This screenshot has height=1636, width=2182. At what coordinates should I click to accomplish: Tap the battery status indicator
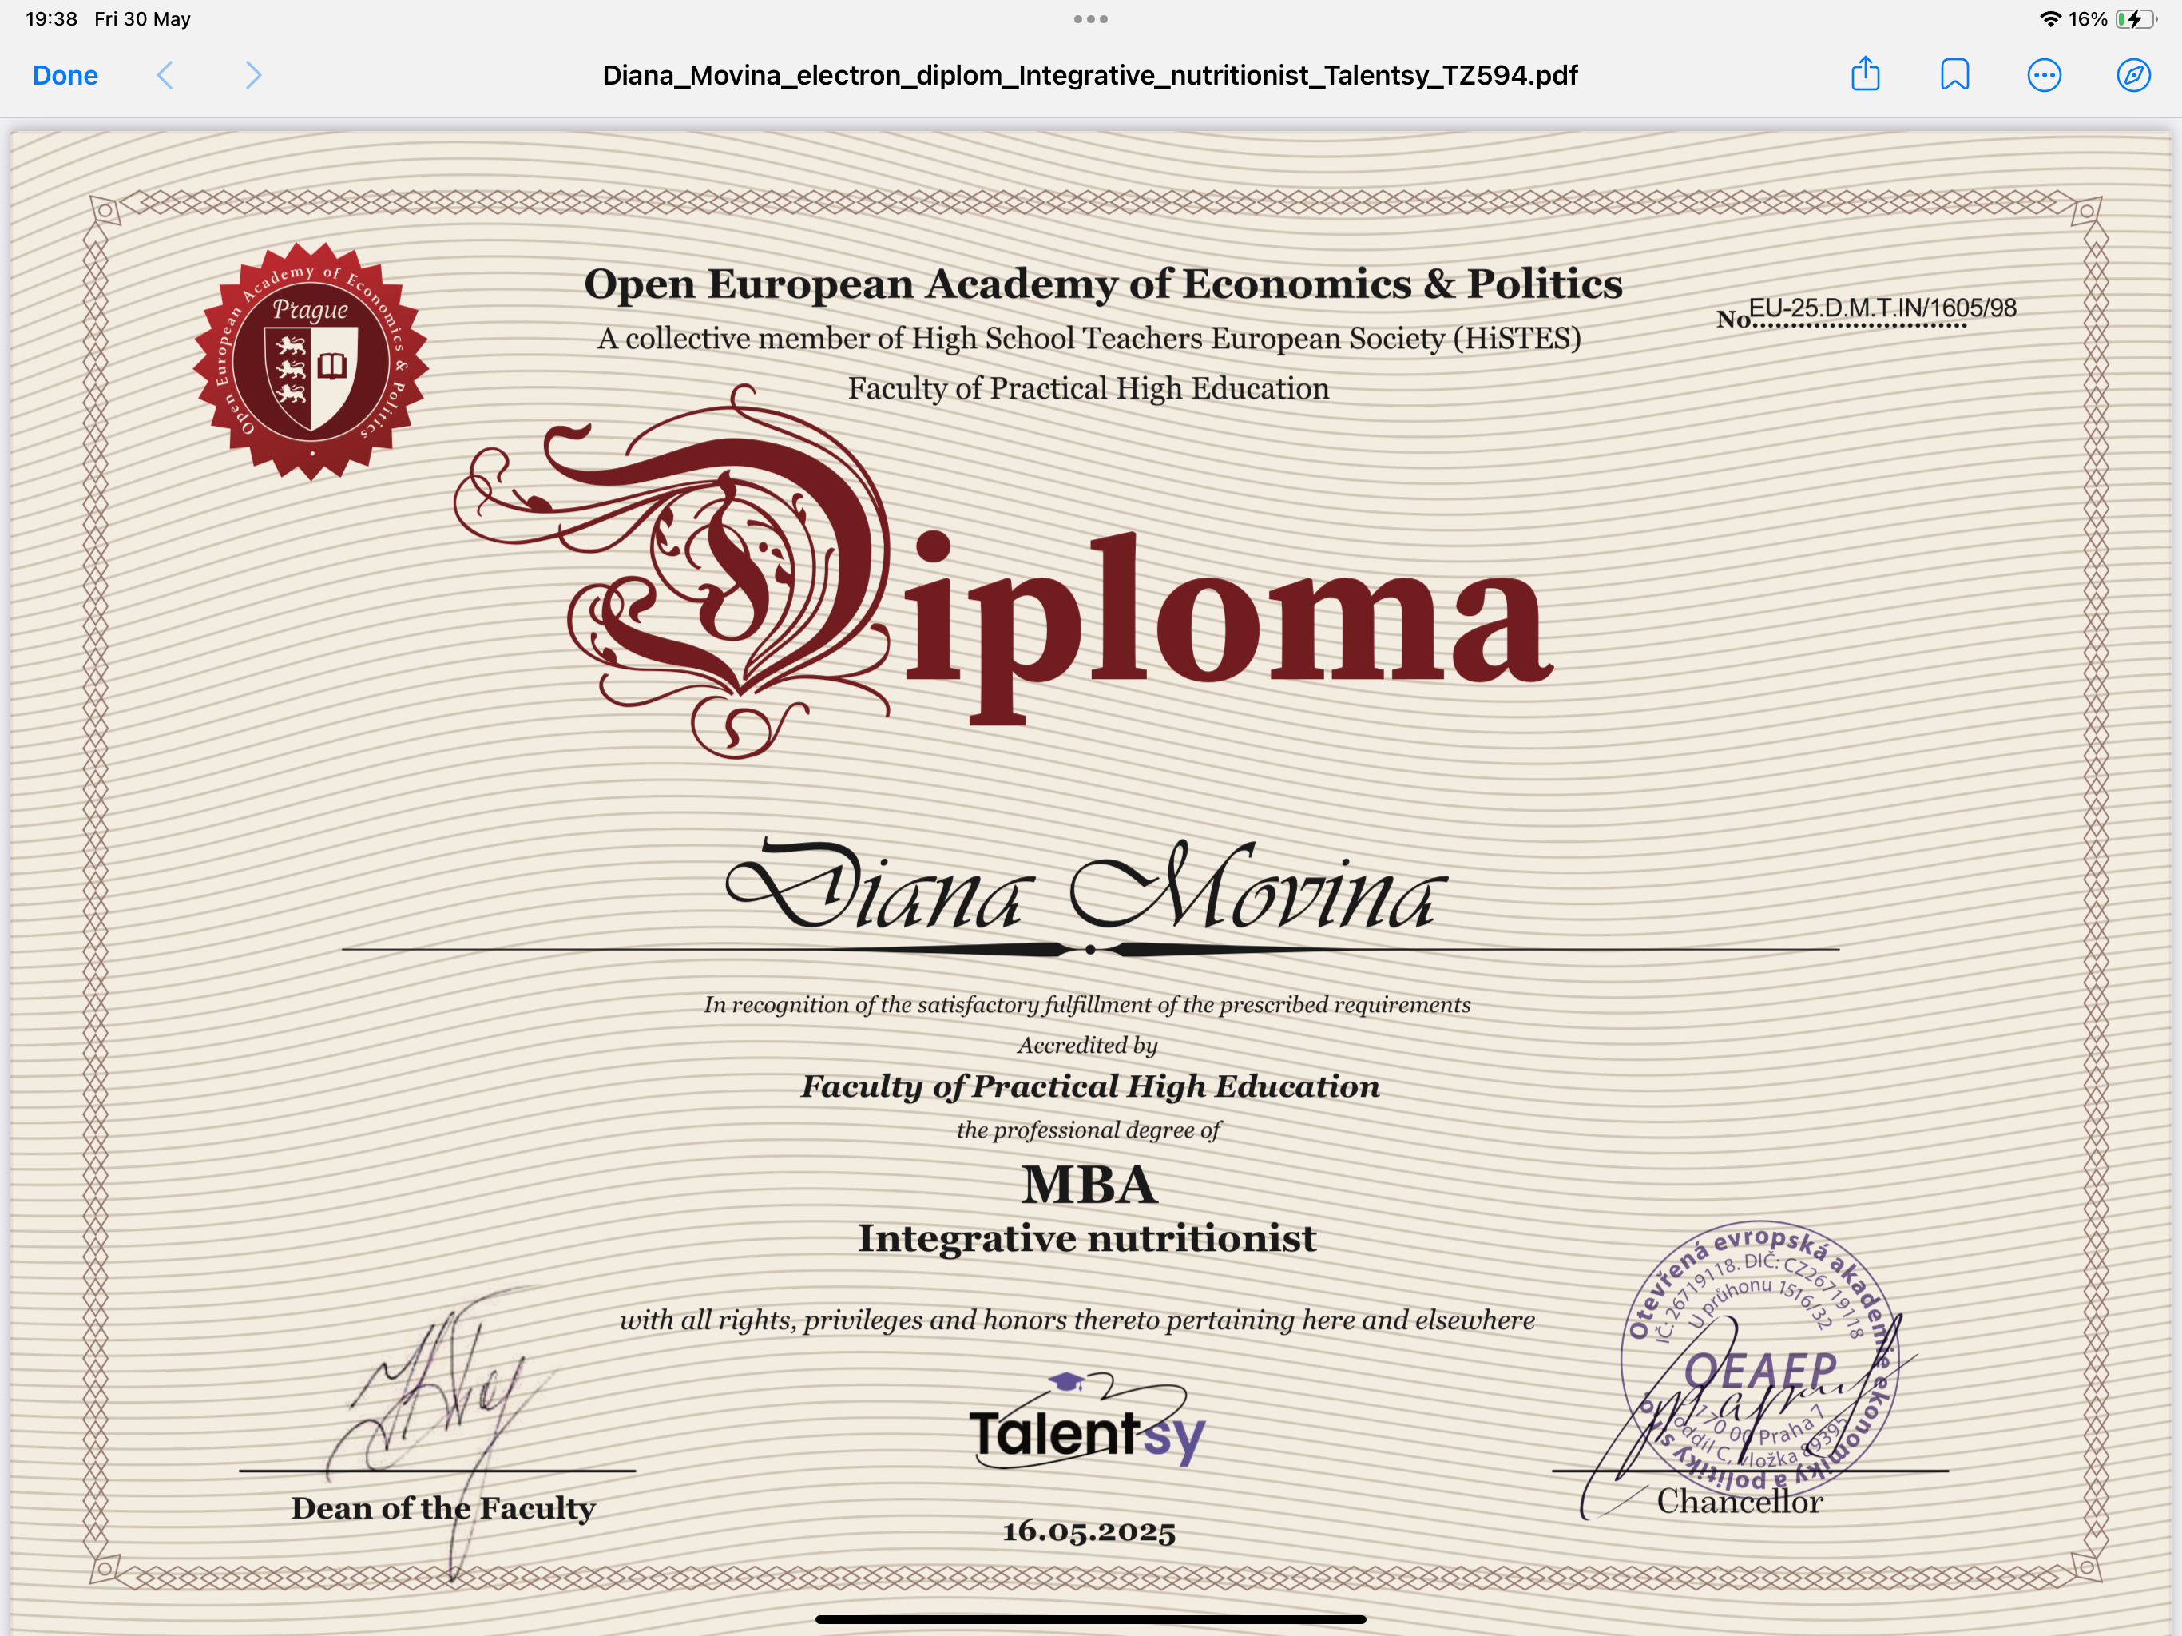coord(2133,18)
